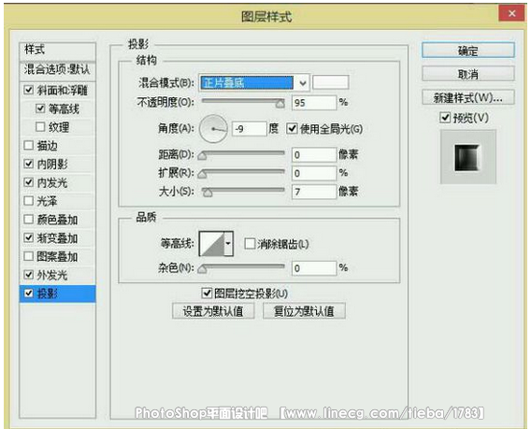Viewport: 531px width, 429px height.
Task: Click the 取消 (Cancel) button
Action: point(468,74)
